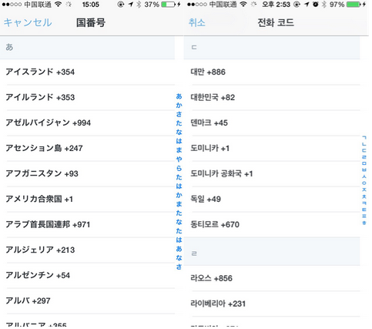Tap Bluetooth icon beside 97%

324,4
